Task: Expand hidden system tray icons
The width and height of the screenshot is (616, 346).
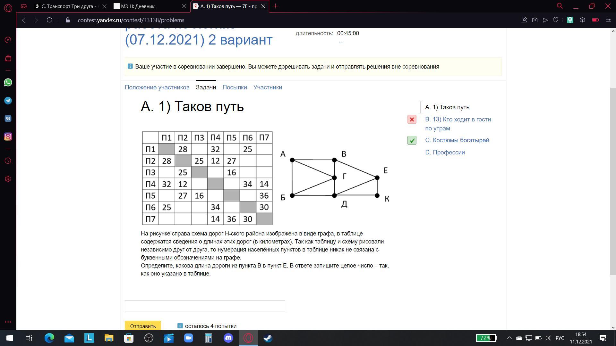Action: pos(509,338)
